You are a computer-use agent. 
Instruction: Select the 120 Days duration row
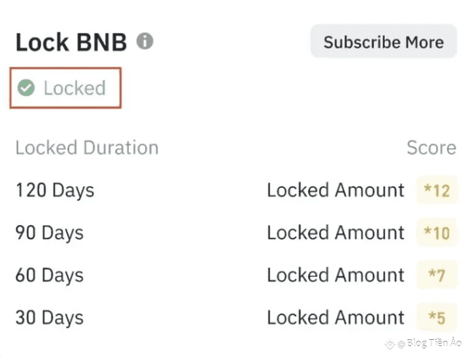point(236,190)
